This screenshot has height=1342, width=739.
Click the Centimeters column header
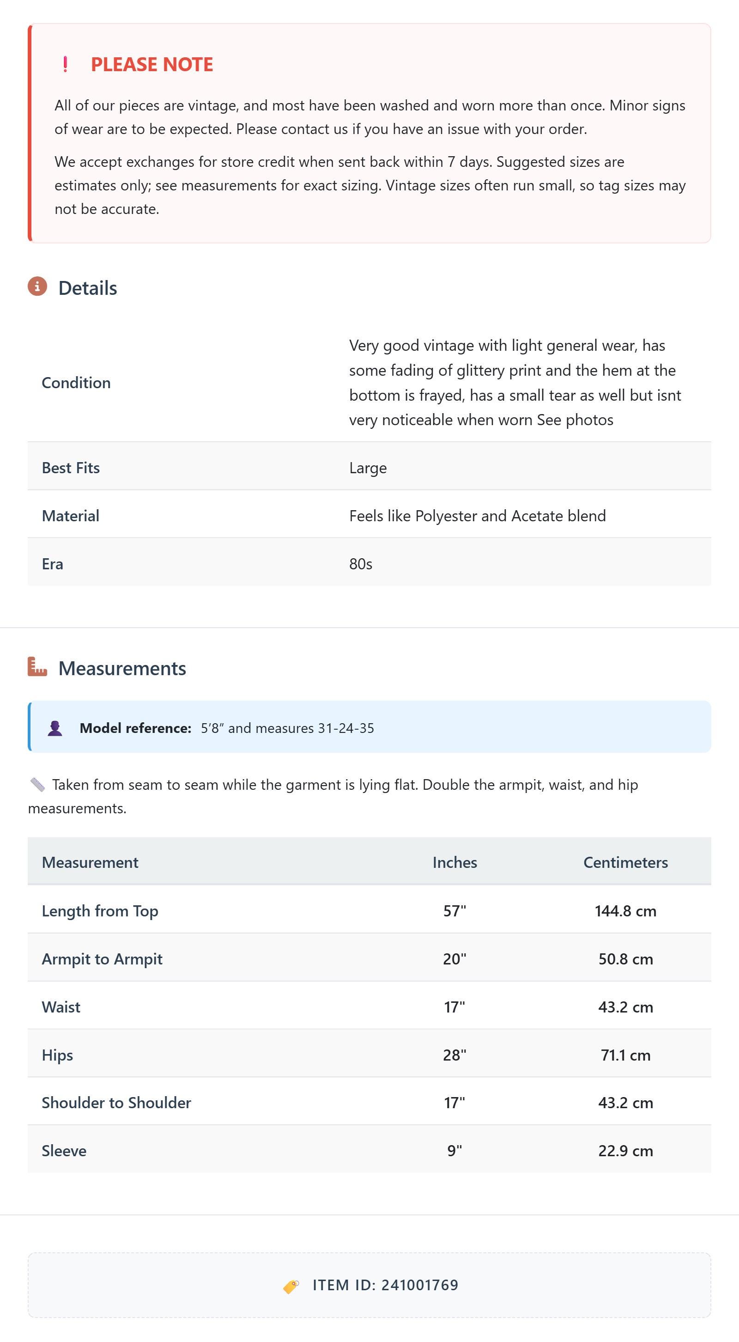point(625,862)
